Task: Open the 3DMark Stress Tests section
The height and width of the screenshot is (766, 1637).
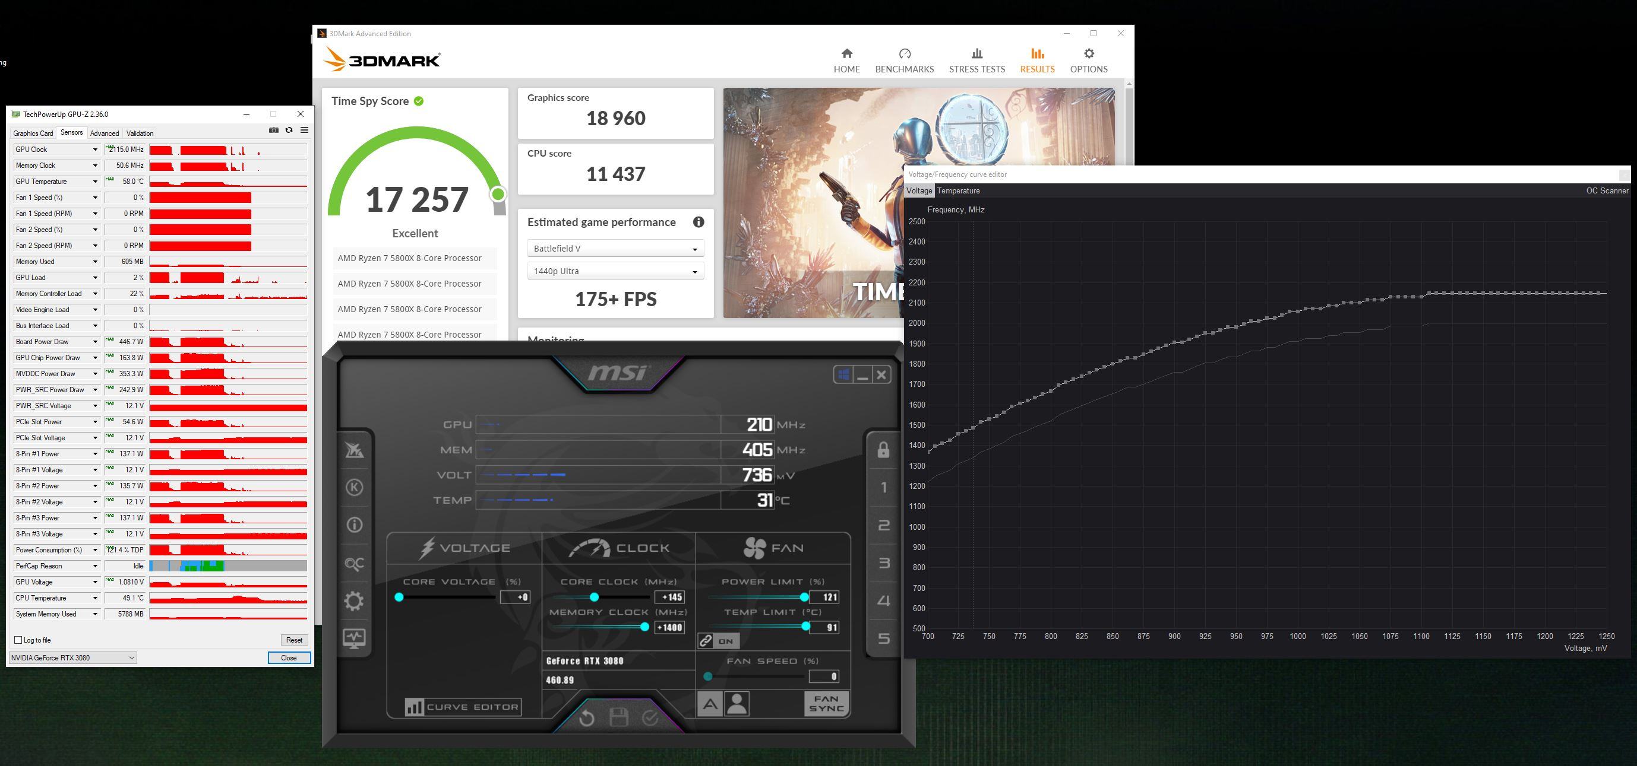Action: tap(976, 61)
